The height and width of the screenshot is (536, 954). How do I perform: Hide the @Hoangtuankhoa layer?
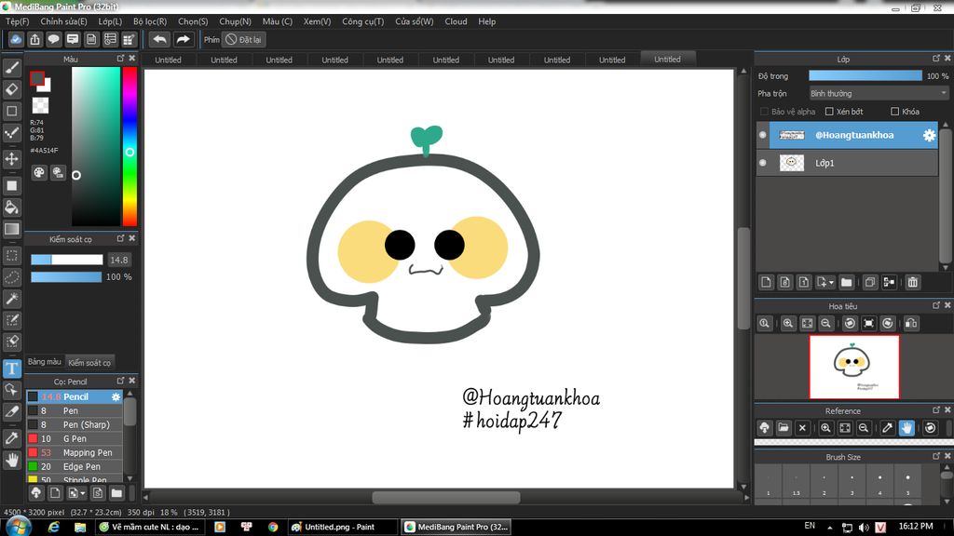click(763, 135)
